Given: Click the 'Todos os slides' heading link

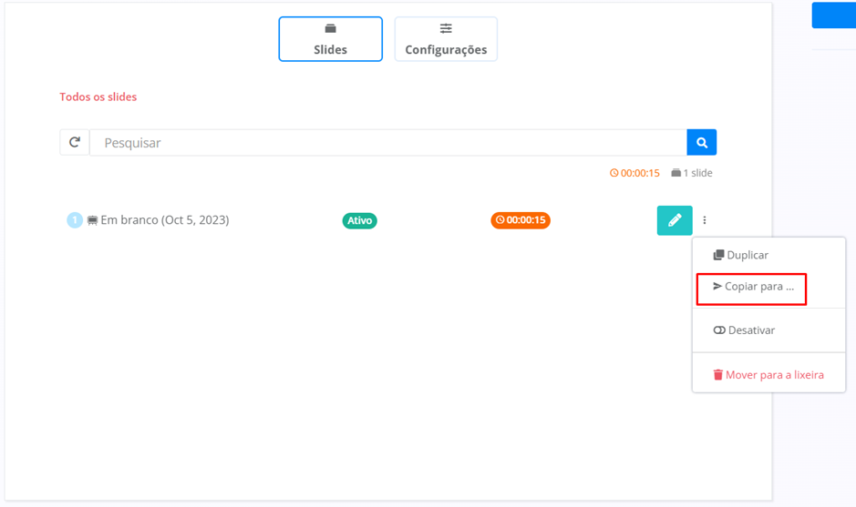Looking at the screenshot, I should [x=98, y=96].
